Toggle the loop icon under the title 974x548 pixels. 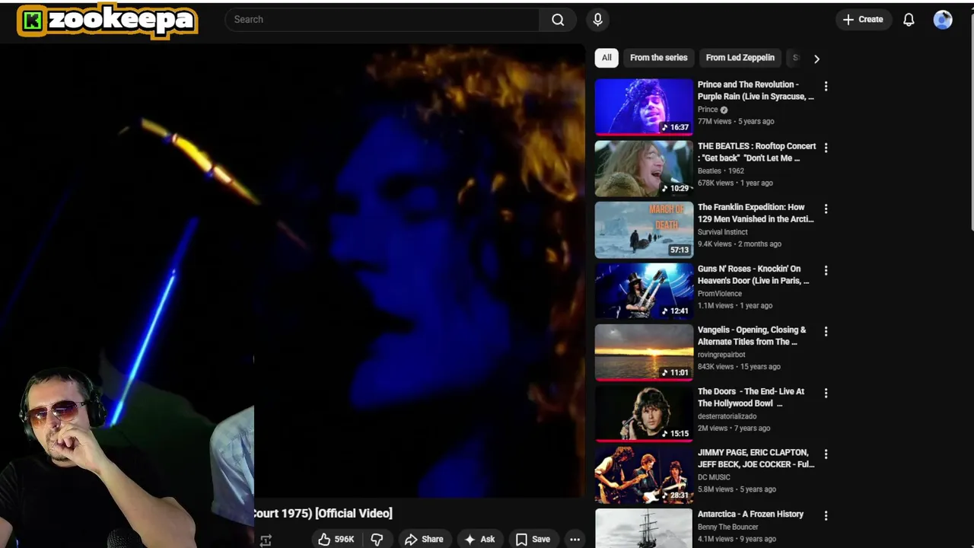(266, 540)
